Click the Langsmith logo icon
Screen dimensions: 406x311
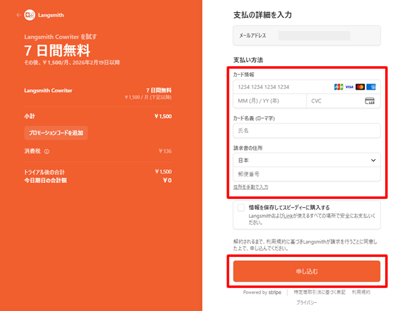click(30, 15)
